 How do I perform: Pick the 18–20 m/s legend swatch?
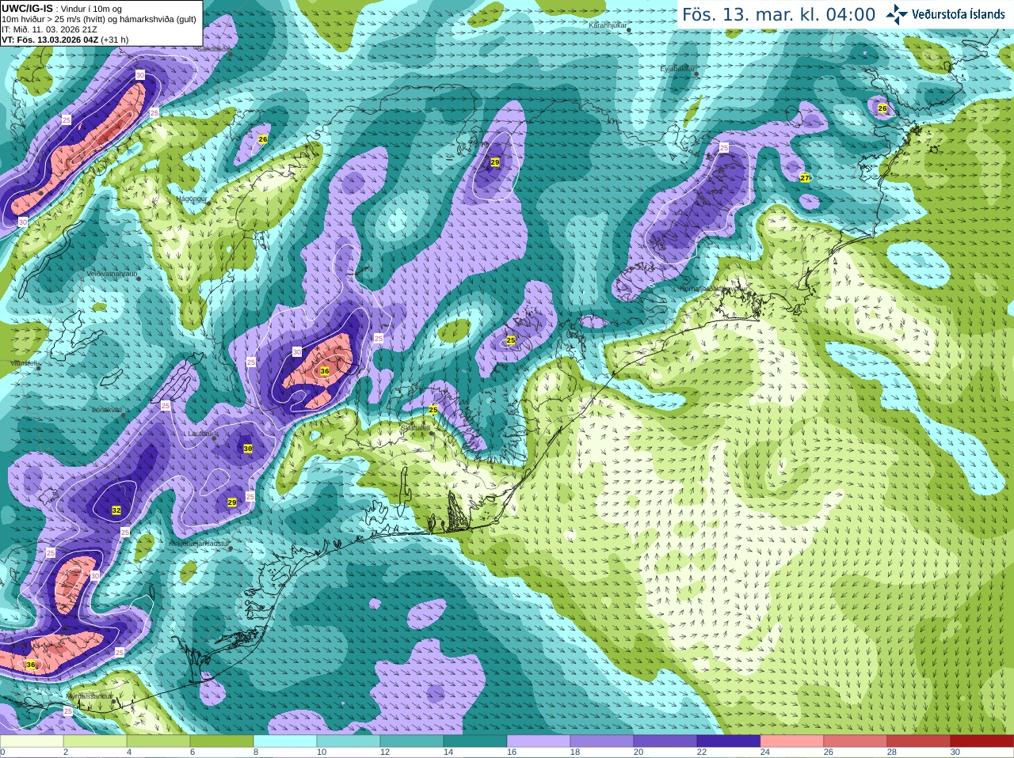[602, 741]
